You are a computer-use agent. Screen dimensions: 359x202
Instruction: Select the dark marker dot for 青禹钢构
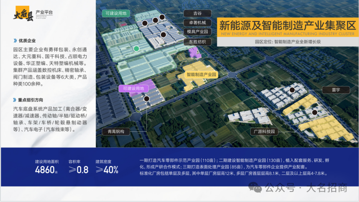pyautogui.click(x=147, y=98)
